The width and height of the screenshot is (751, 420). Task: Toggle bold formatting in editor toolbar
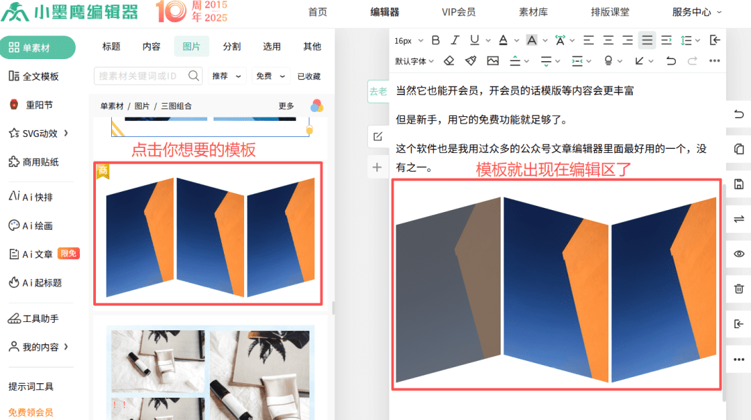tap(436, 40)
